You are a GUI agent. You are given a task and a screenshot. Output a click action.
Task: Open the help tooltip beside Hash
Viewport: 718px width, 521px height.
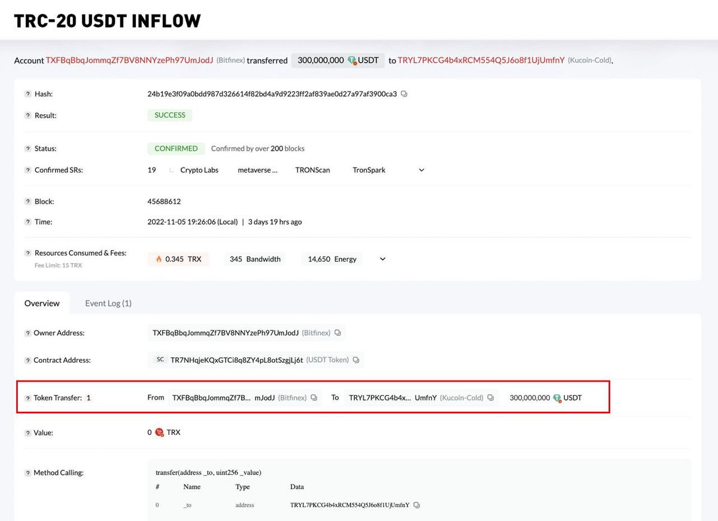(x=28, y=94)
